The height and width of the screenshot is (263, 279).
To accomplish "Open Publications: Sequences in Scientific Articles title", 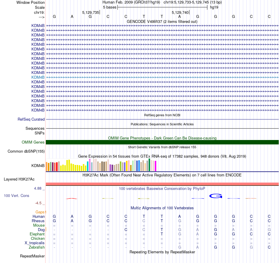I will pyautogui.click(x=162, y=124).
